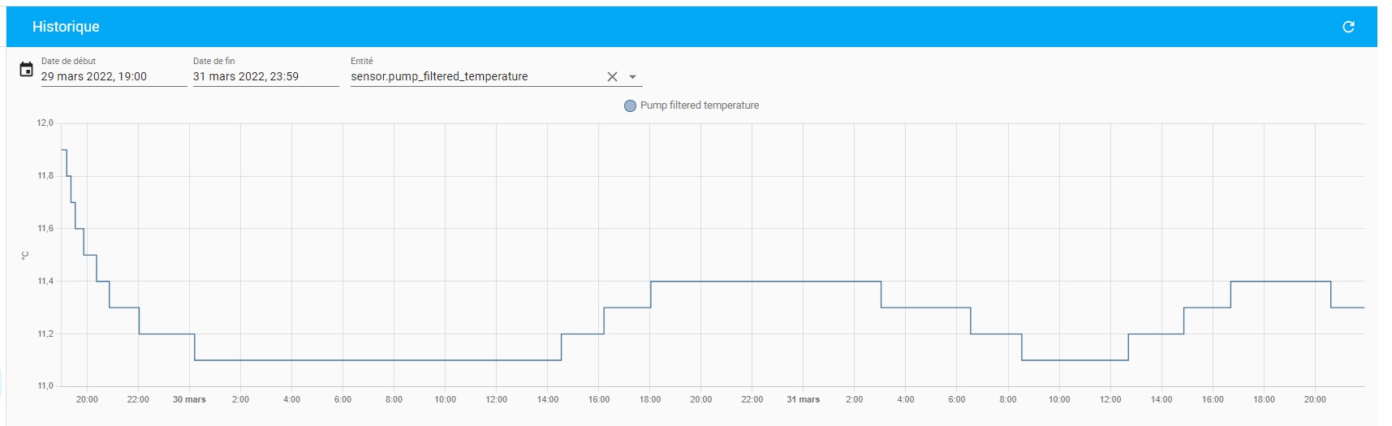Click the 11,4 y-axis value
Screen dimensions: 1392x426
coord(45,282)
